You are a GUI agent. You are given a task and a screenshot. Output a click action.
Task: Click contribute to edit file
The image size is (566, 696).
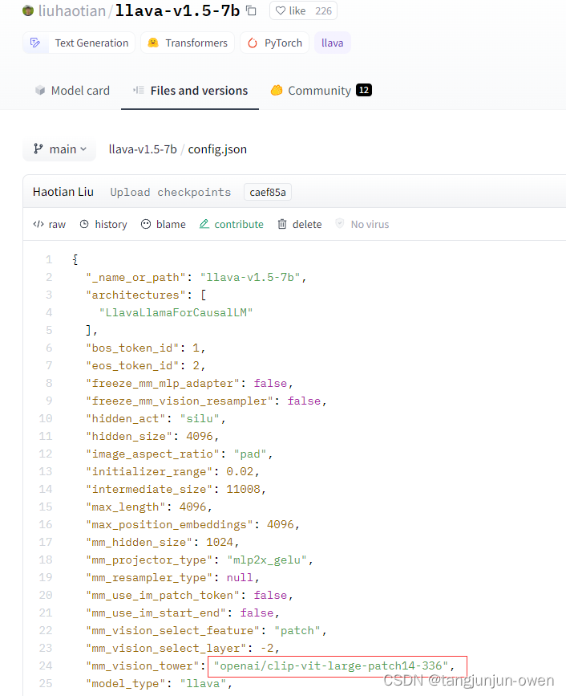tap(232, 225)
